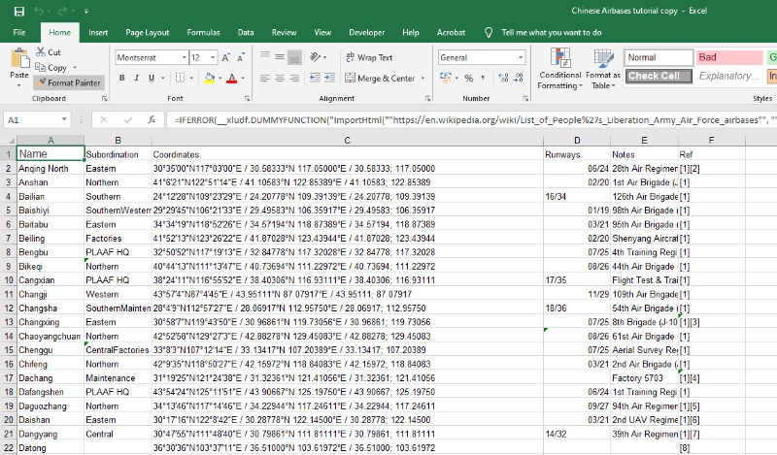Switch to the Developer tab
Image resolution: width=777 pixels, height=455 pixels.
pos(367,32)
